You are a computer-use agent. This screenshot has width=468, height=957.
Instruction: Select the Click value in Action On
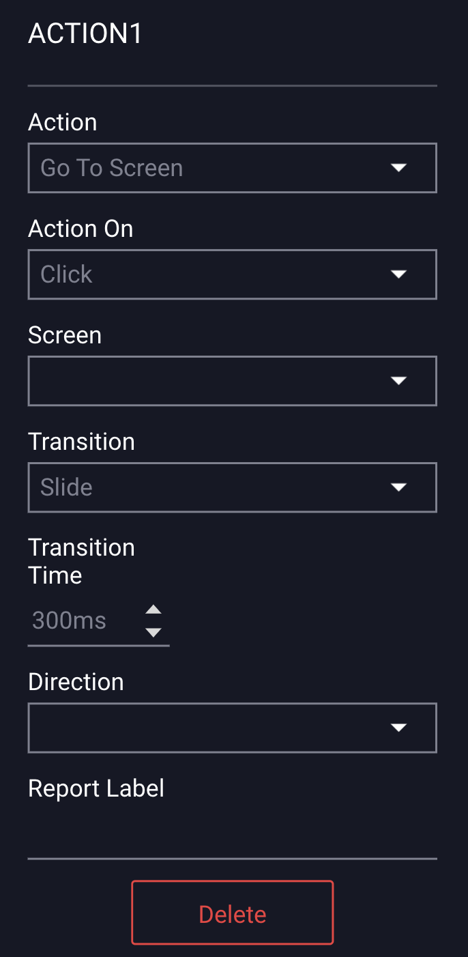(66, 274)
